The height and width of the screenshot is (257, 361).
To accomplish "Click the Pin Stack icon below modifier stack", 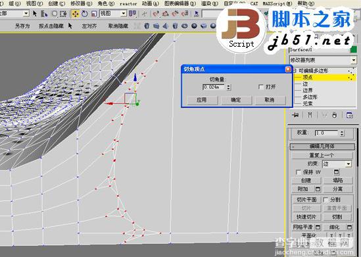I will [295, 115].
